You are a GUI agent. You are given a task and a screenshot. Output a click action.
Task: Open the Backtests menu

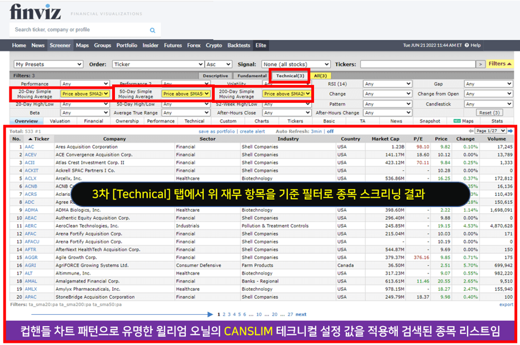tap(239, 45)
